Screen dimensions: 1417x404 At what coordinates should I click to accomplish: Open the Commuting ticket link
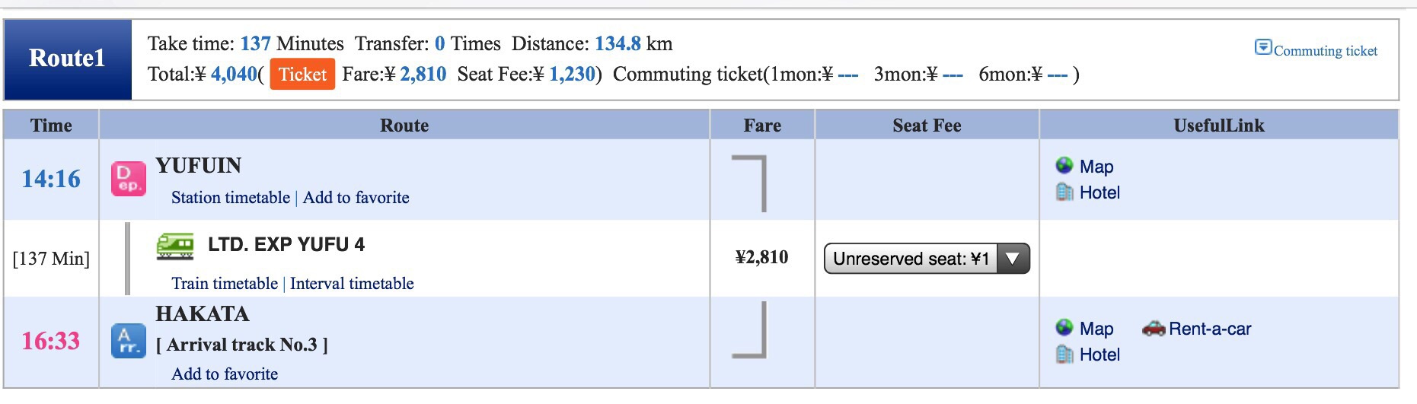point(1326,51)
